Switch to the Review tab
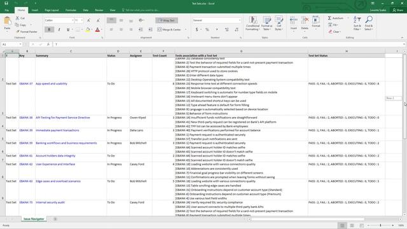 click(99, 10)
